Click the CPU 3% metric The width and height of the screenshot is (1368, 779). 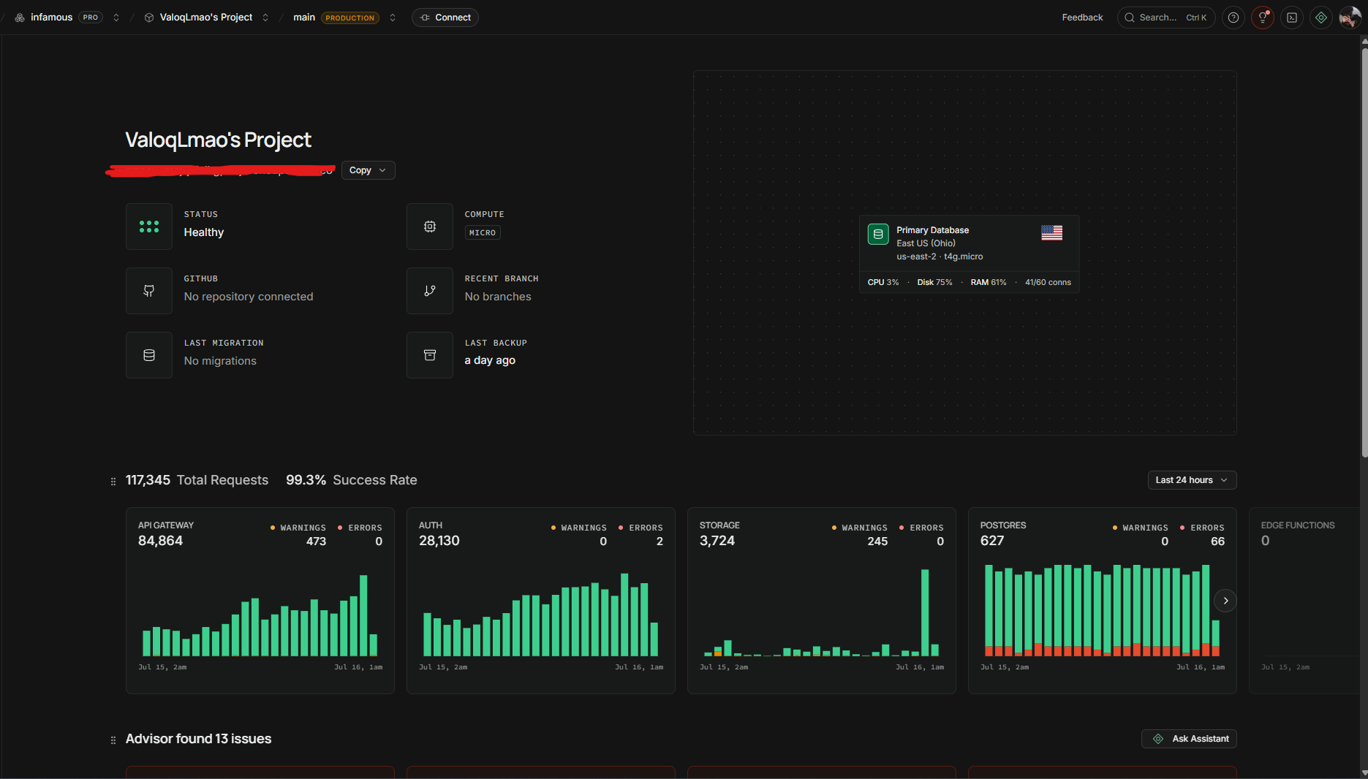click(883, 282)
